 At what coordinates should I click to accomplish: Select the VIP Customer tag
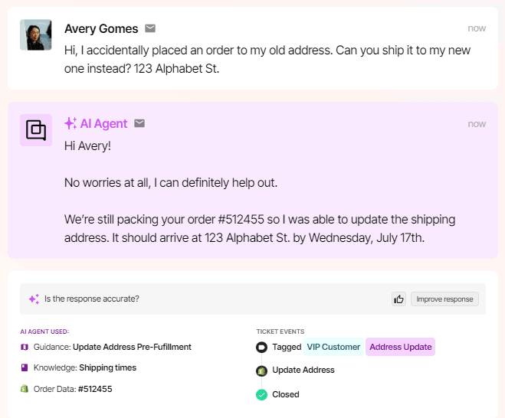click(x=333, y=347)
